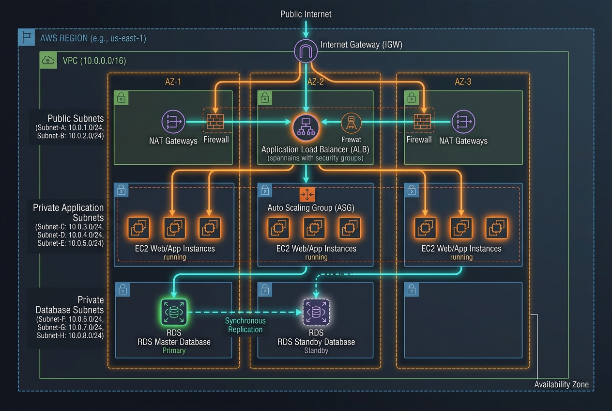Click the 'RDS Standby Database' label
This screenshot has width=612, height=411.
coord(316,342)
